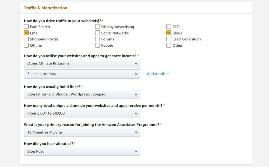Check the Forums checkbox

click(x=97, y=39)
